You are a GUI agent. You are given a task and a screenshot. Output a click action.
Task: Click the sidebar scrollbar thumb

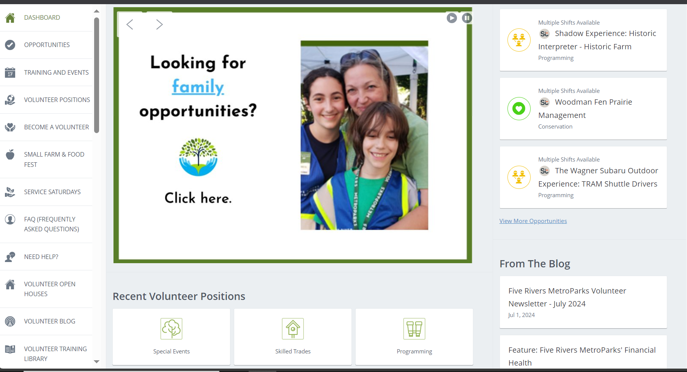click(x=96, y=75)
